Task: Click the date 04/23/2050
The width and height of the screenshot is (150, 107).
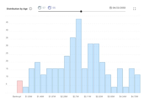Action: point(119,8)
